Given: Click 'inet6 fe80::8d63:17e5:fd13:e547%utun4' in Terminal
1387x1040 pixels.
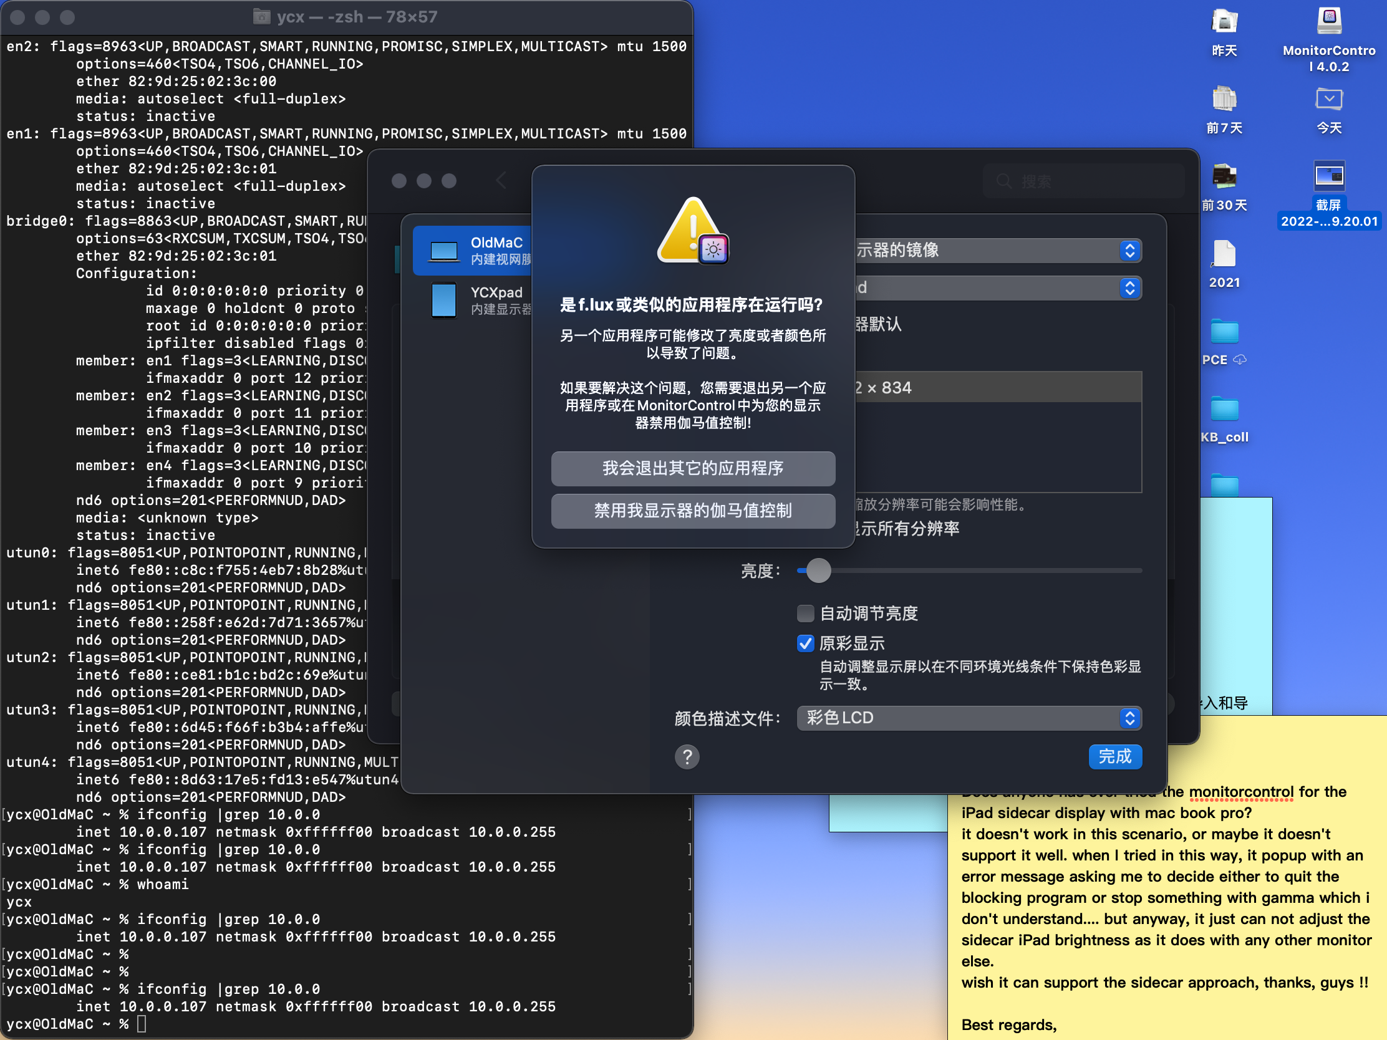Looking at the screenshot, I should 237,780.
